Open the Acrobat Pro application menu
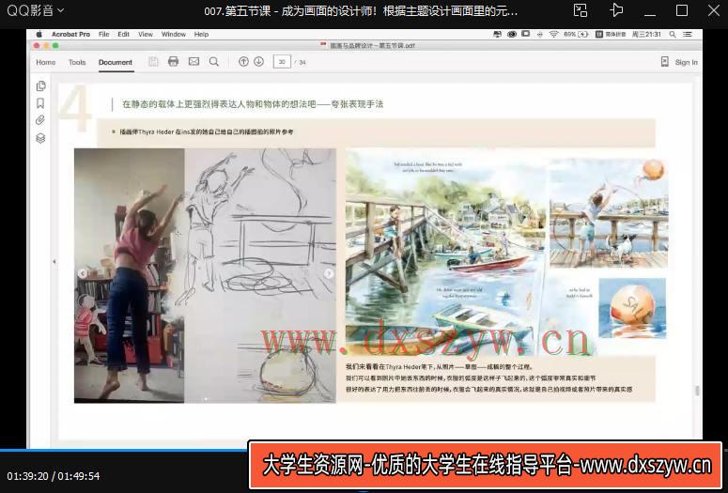The width and height of the screenshot is (728, 493). (70, 35)
